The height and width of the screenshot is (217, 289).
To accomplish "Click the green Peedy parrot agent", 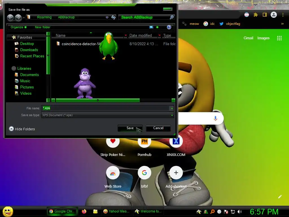I will [x=109, y=46].
